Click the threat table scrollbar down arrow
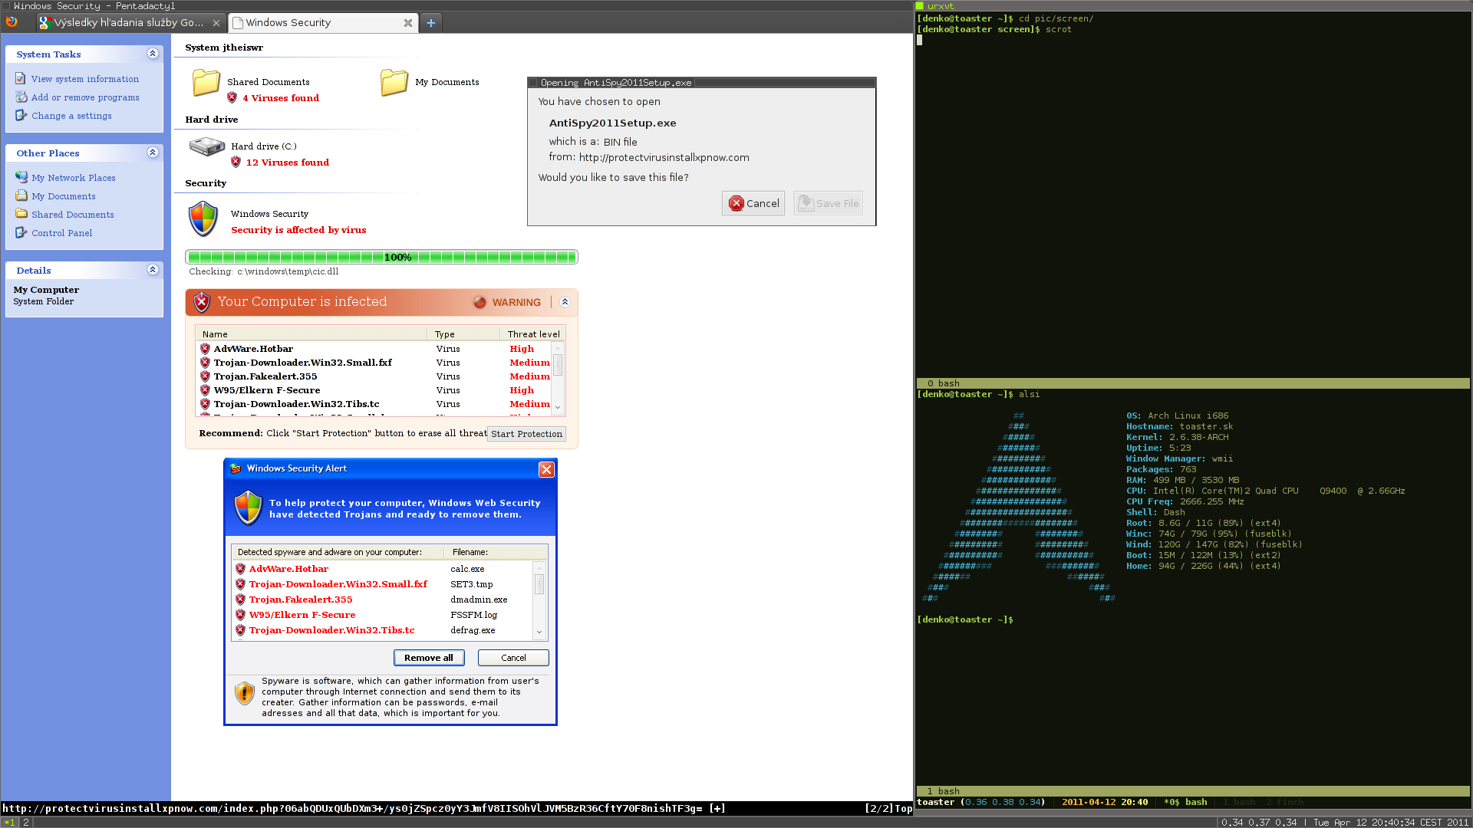The width and height of the screenshot is (1473, 828). [x=558, y=408]
